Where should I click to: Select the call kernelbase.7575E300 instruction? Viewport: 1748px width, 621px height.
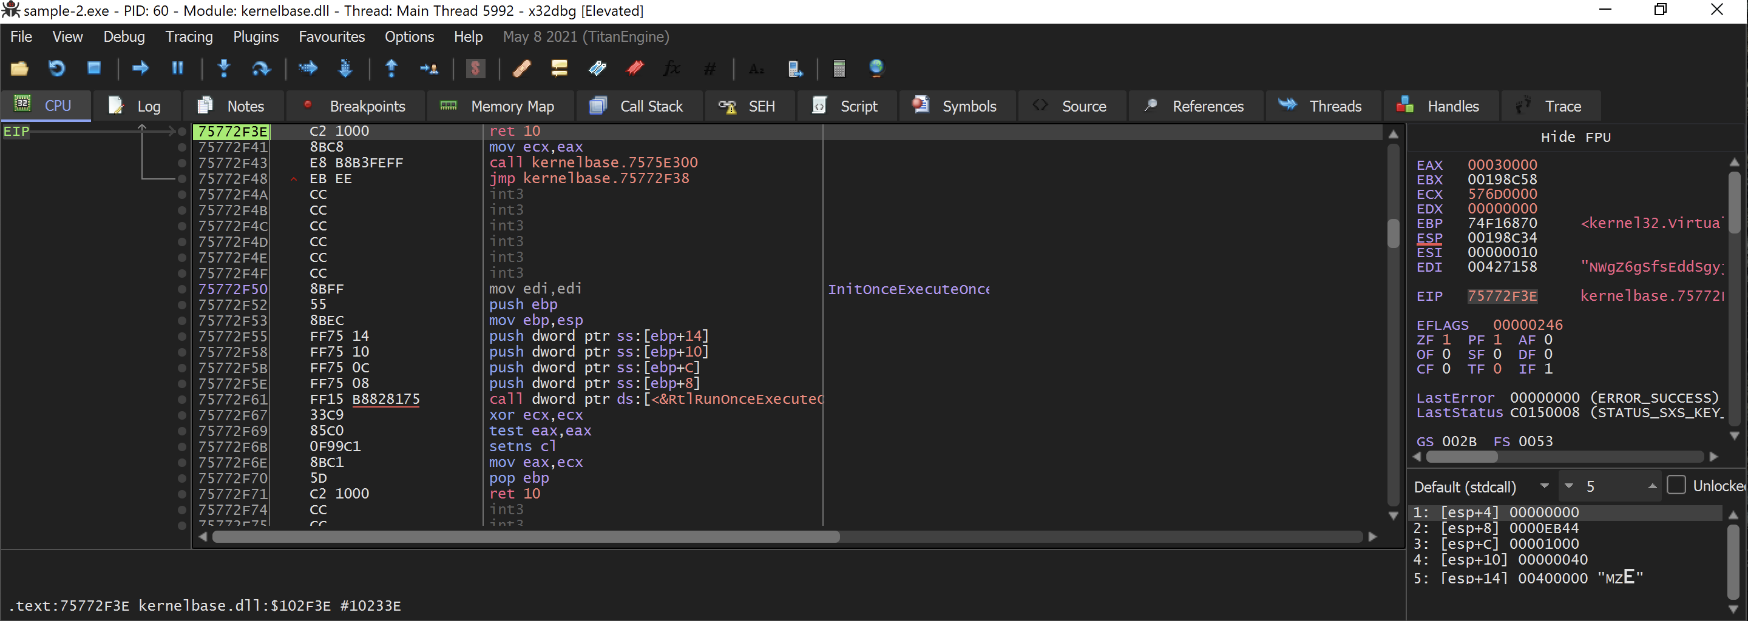point(593,163)
